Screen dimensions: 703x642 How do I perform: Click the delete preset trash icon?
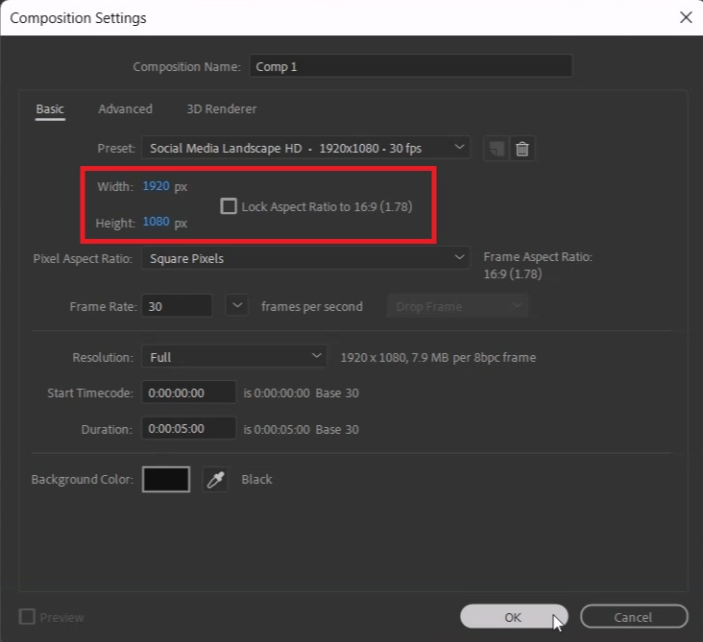click(521, 149)
